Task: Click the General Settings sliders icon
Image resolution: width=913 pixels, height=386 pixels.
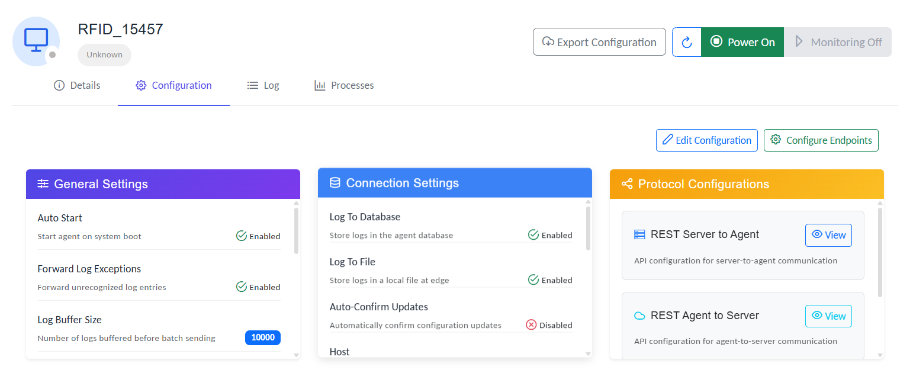Action: click(x=43, y=184)
